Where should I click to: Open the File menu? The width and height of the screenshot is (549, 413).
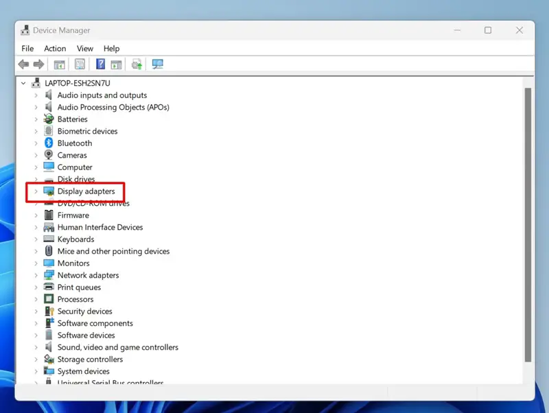(x=27, y=48)
